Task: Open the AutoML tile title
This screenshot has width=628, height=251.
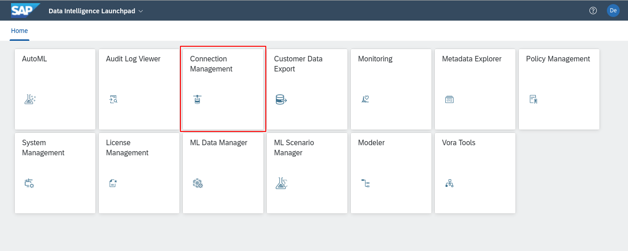Action: click(x=34, y=59)
